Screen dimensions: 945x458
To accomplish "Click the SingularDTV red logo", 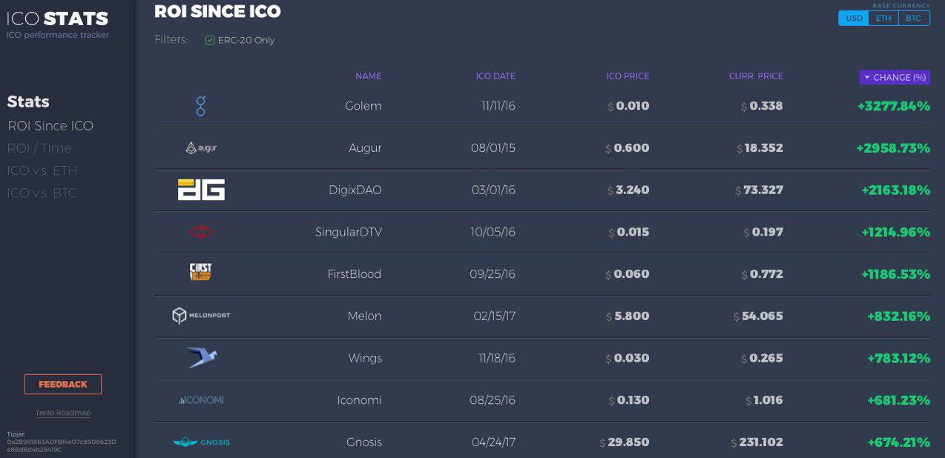I will pos(200,232).
